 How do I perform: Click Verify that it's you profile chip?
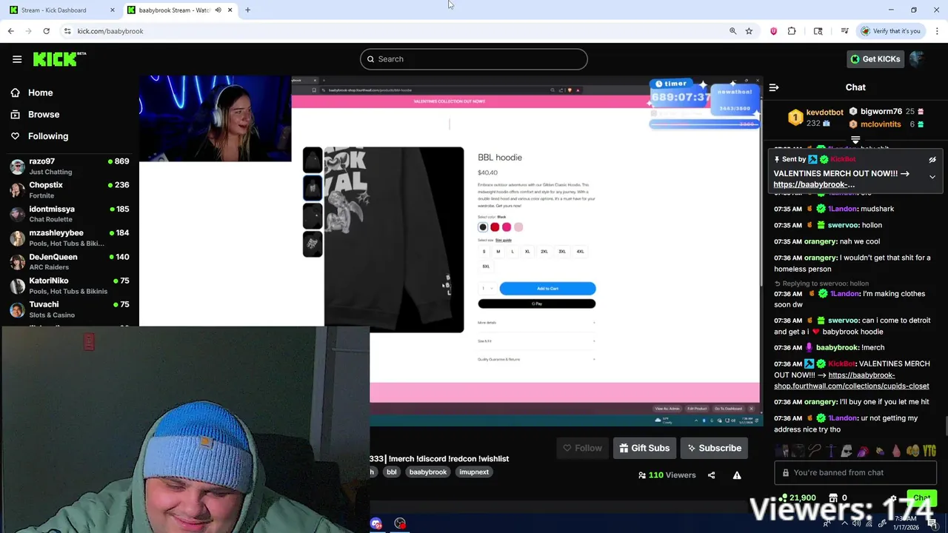pyautogui.click(x=889, y=31)
